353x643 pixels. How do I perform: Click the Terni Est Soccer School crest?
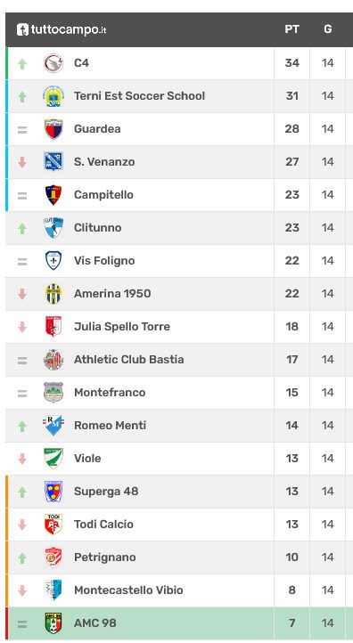53,96
